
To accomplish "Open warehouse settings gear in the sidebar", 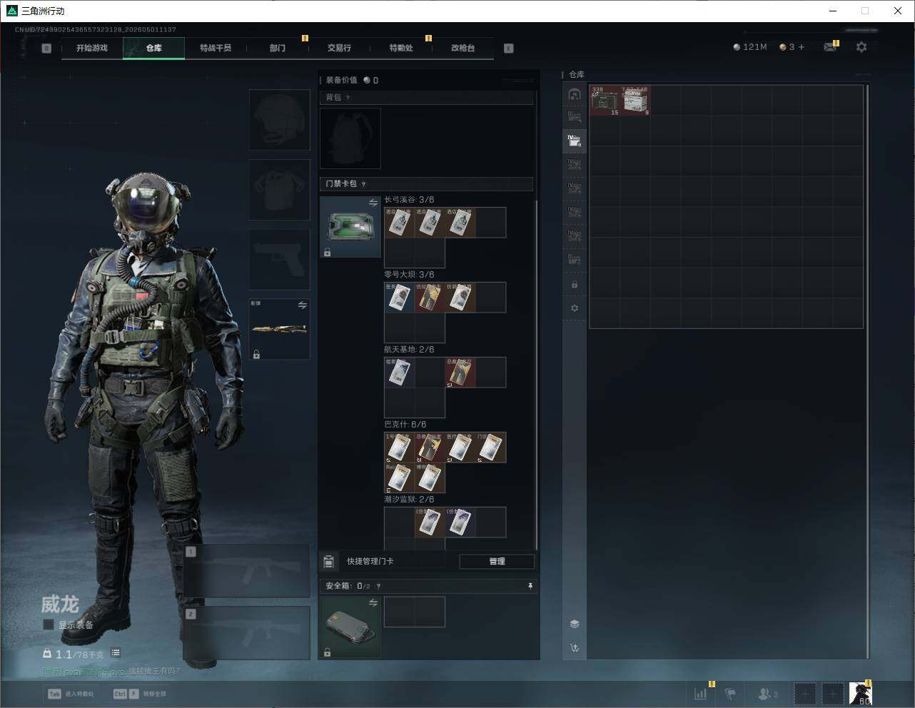I will 575,308.
